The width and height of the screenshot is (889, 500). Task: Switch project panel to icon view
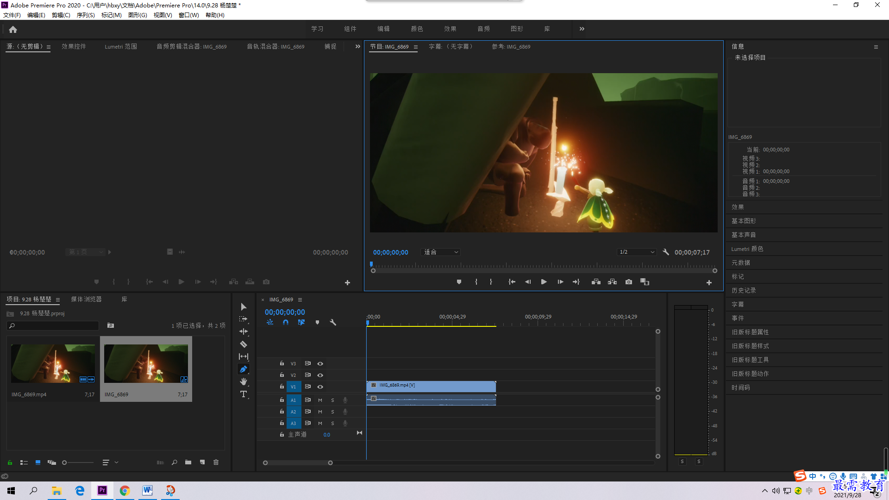click(38, 462)
